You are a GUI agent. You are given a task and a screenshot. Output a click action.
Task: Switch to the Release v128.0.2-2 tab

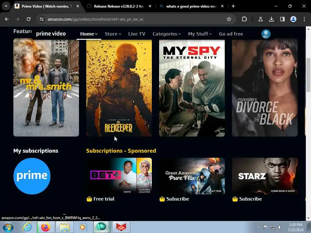coord(119,6)
